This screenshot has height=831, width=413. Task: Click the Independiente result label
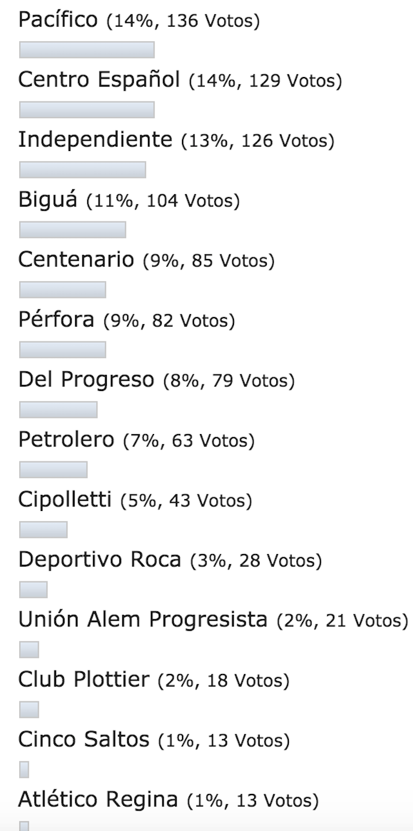tap(177, 140)
